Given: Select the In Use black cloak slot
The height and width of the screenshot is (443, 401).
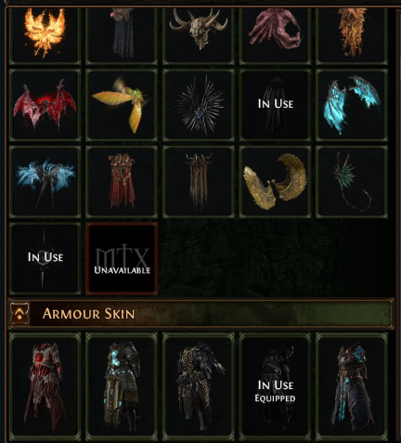Looking at the screenshot, I should (275, 105).
